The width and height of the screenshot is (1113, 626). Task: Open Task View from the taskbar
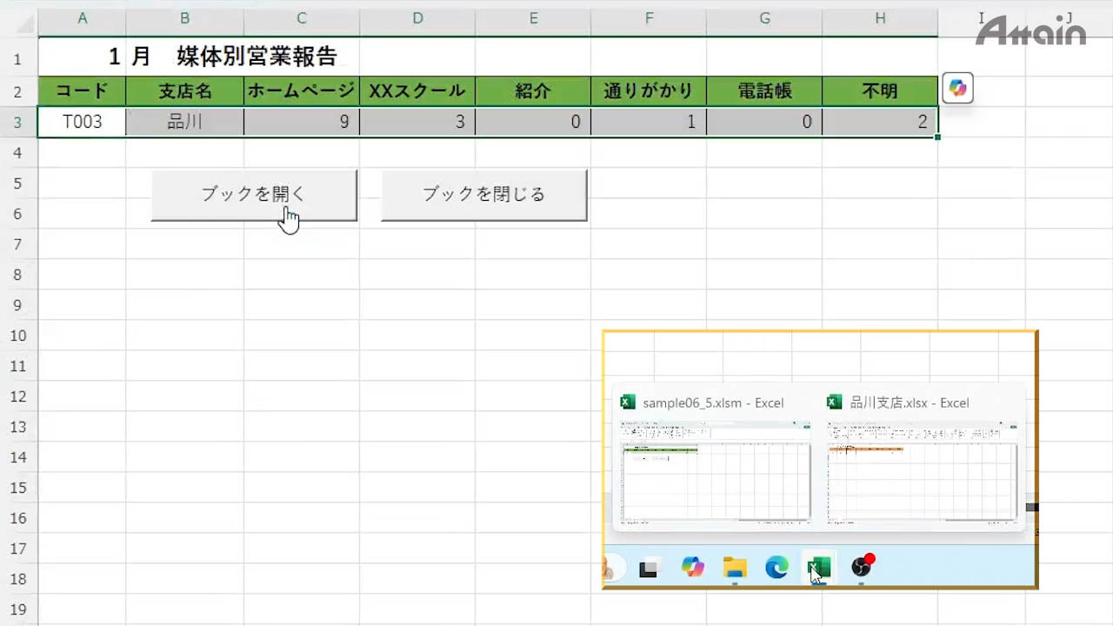point(649,569)
